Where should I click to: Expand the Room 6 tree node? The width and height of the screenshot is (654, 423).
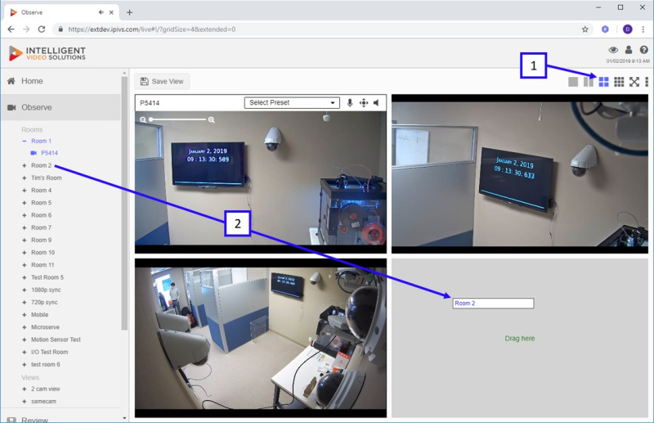25,215
